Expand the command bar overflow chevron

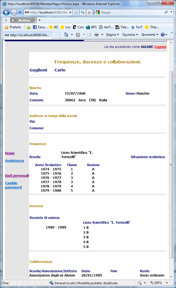pos(172,32)
